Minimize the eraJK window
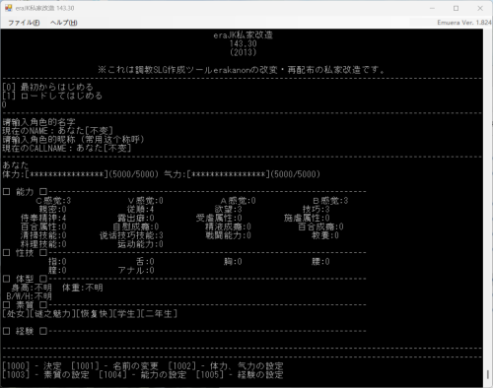This screenshot has width=493, height=388. pos(432,8)
